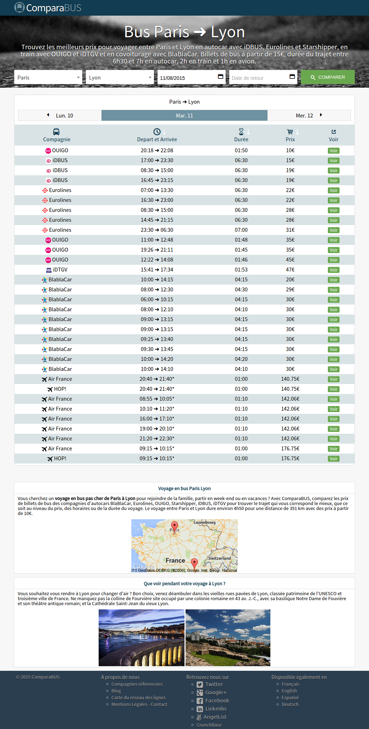Click the Lyon night river photo
Image resolution: width=369 pixels, height=729 pixels.
point(142,638)
